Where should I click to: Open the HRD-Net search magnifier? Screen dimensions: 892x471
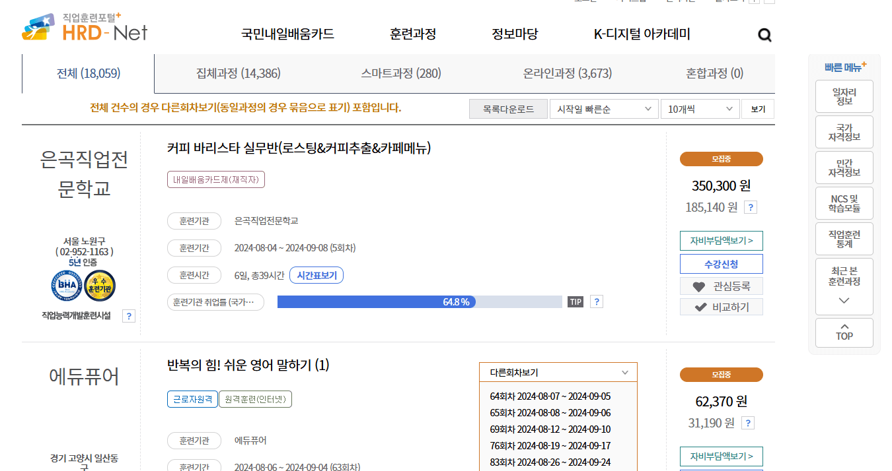point(764,34)
